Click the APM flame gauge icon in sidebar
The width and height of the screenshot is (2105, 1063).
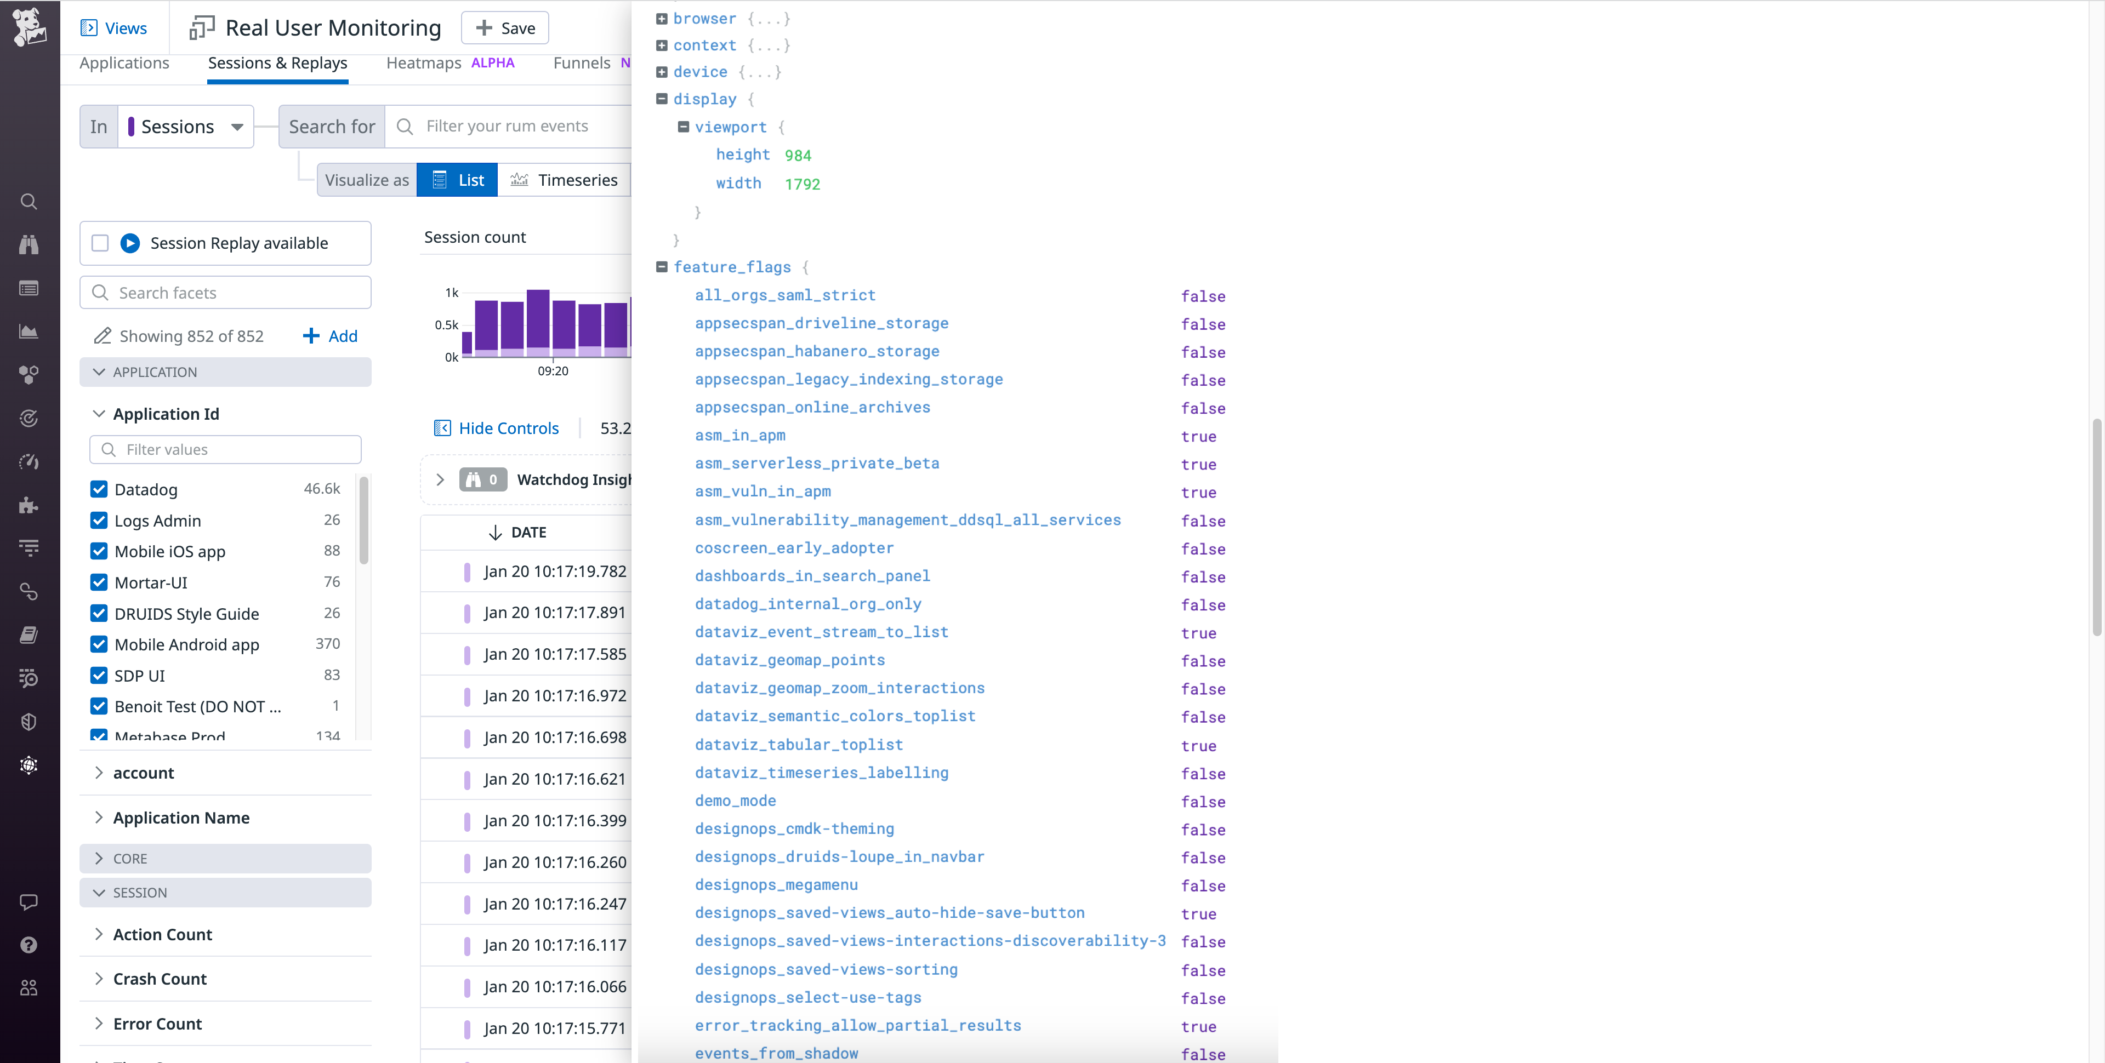(29, 462)
